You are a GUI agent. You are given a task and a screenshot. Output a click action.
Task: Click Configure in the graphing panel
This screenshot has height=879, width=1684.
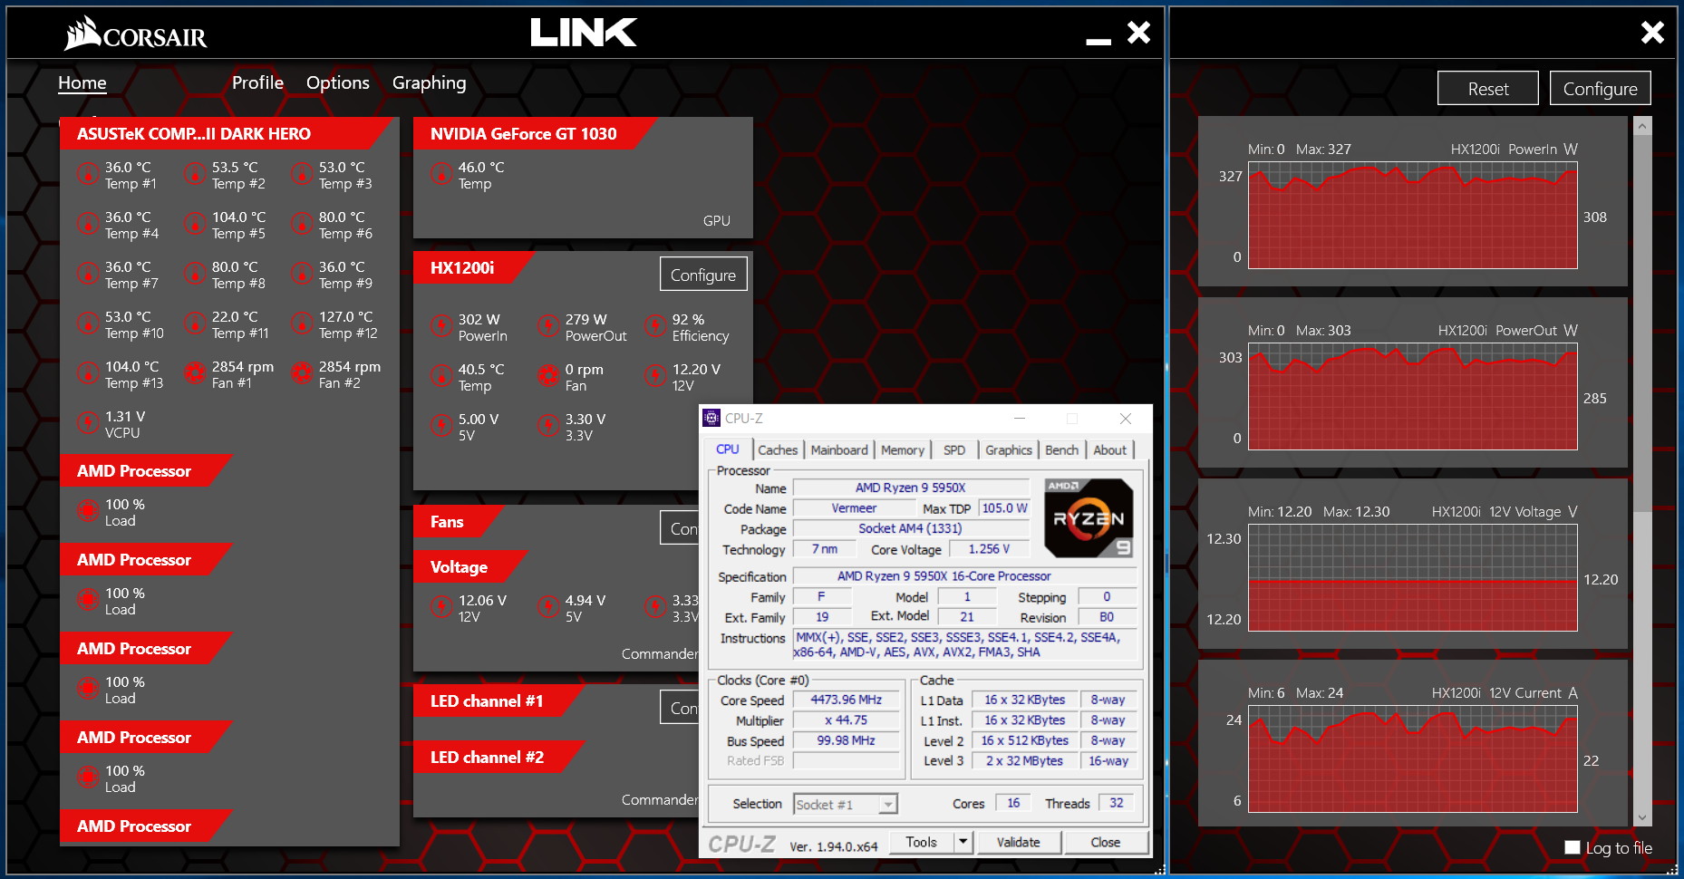(1601, 89)
